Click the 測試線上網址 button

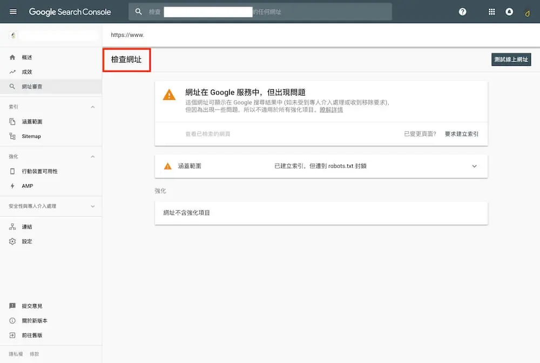point(511,59)
